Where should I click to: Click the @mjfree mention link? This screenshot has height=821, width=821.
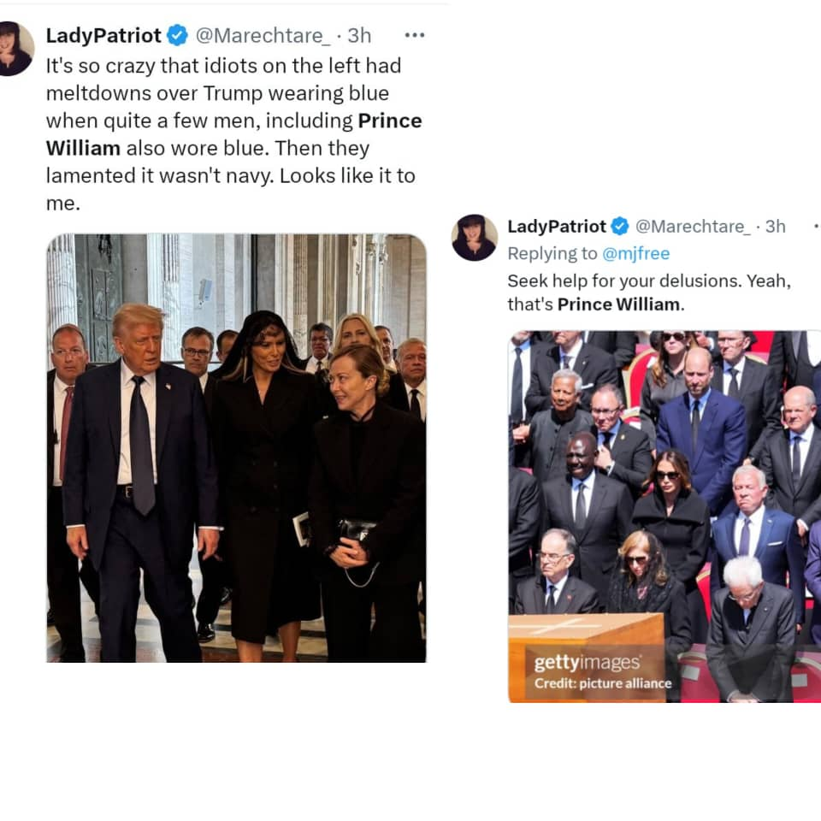pos(635,253)
